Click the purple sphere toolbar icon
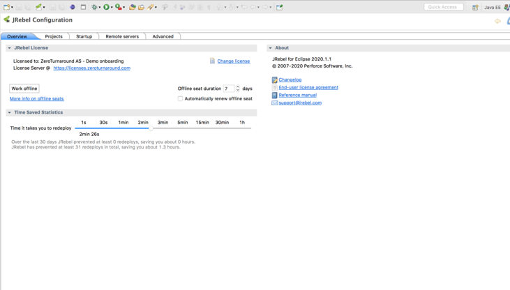The width and height of the screenshot is (510, 290). 72,7
